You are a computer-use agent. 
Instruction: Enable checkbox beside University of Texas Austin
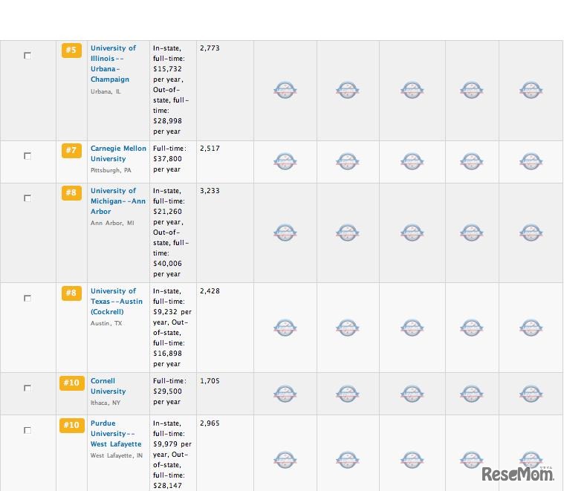tap(27, 299)
